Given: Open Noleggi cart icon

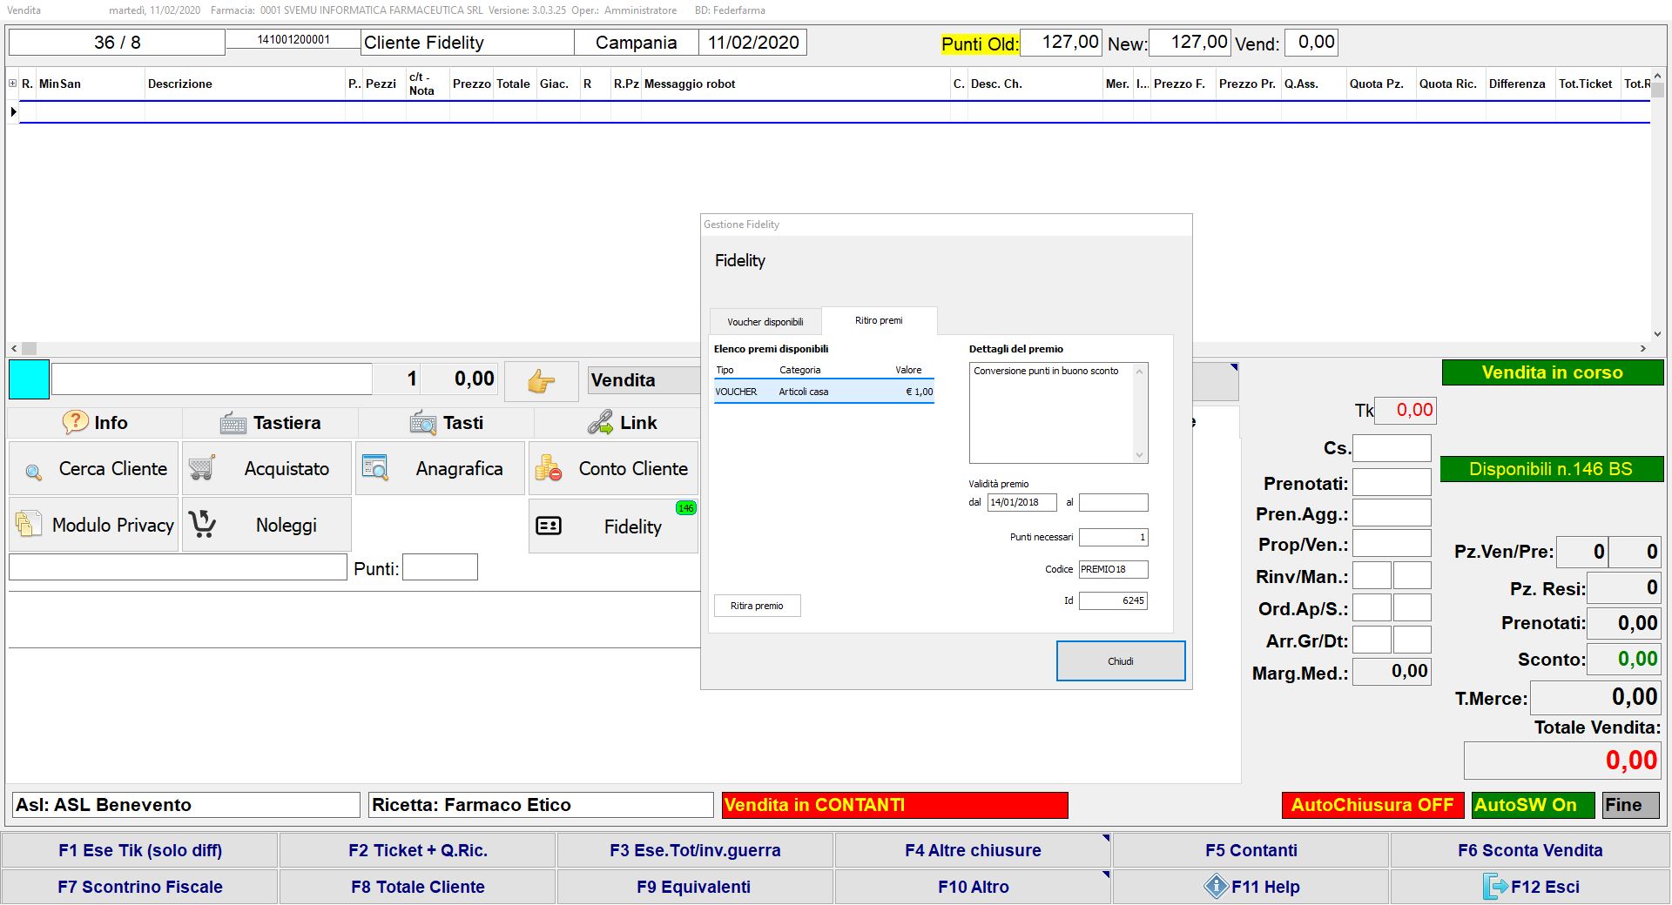Looking at the screenshot, I should point(203,525).
